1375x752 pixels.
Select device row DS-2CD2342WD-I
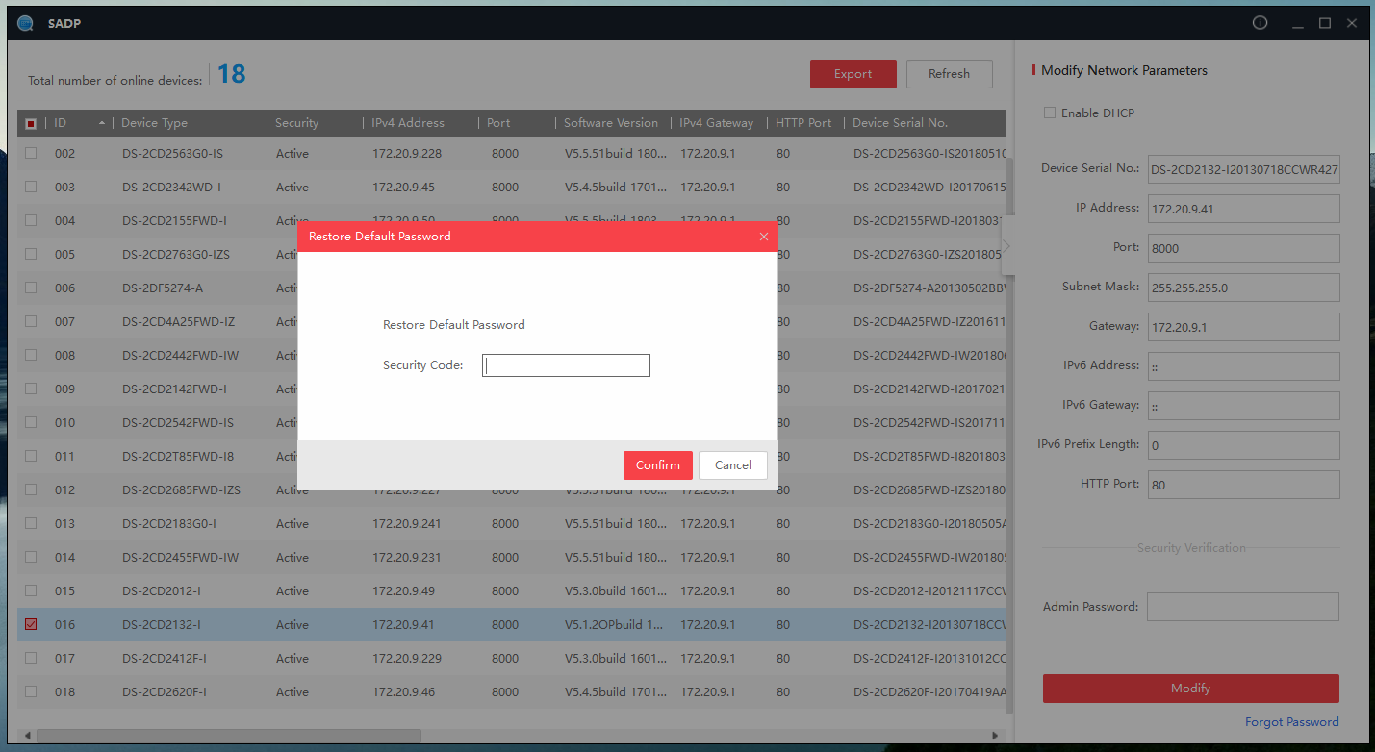pos(511,187)
